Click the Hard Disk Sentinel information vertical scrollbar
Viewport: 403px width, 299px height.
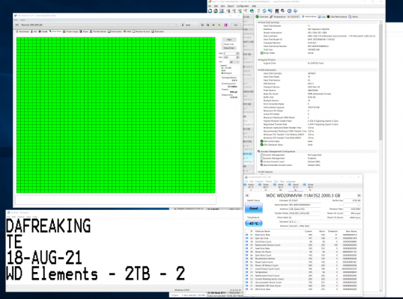click(x=381, y=82)
